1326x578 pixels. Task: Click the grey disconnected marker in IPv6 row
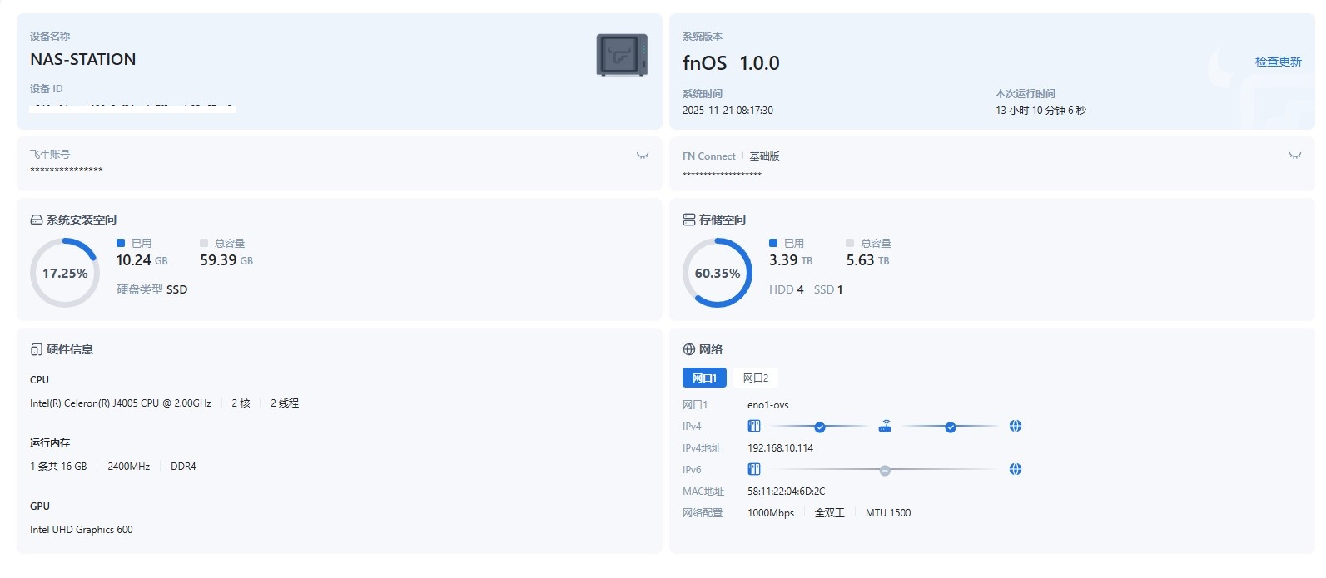pos(885,470)
